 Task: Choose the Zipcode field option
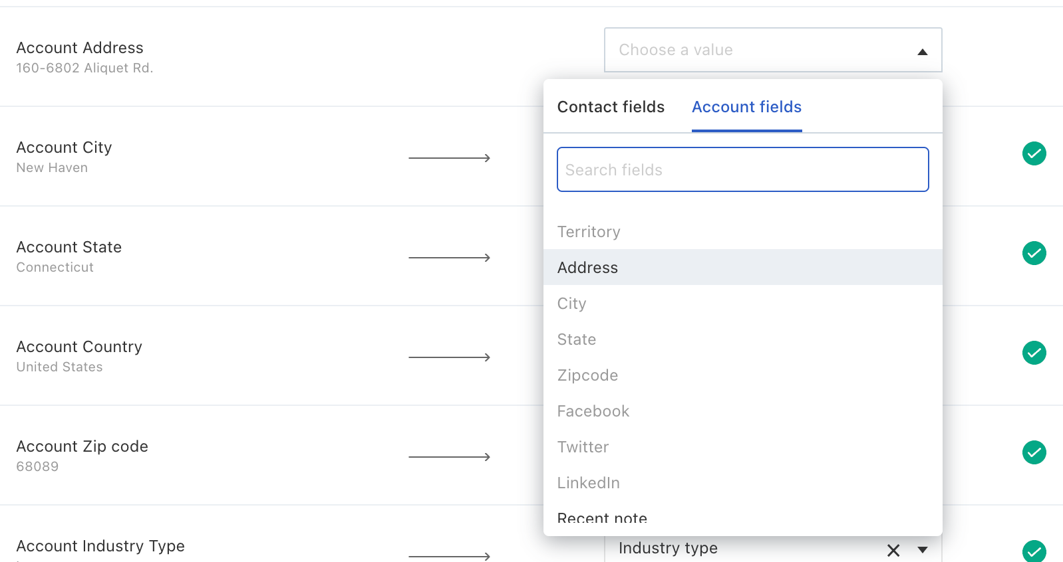click(x=588, y=375)
